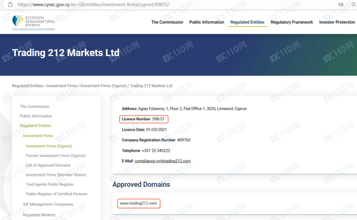This screenshot has height=220, width=357.
Task: Open Public Register of Certified Persons
Action: [x=56, y=194]
